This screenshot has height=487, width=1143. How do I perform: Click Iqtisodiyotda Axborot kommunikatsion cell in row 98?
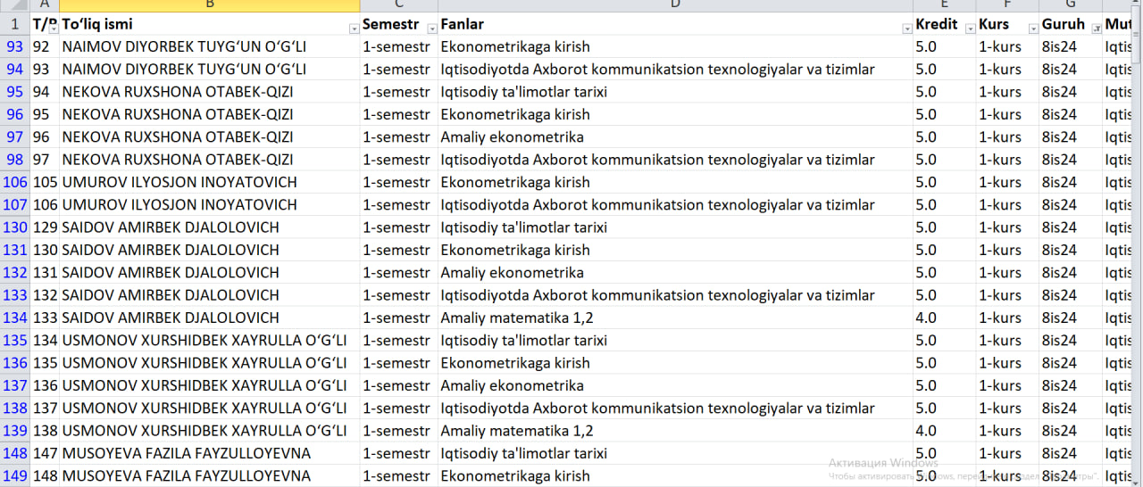(x=676, y=160)
